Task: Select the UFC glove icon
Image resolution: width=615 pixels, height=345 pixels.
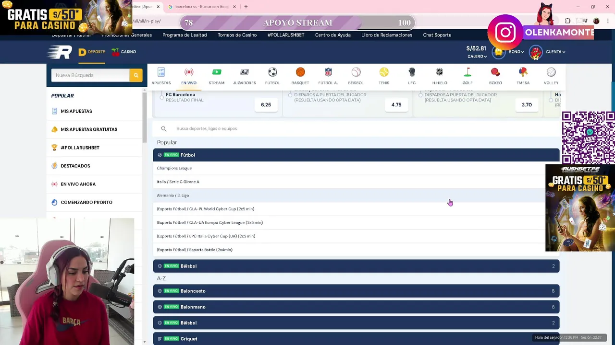Action: point(412,72)
